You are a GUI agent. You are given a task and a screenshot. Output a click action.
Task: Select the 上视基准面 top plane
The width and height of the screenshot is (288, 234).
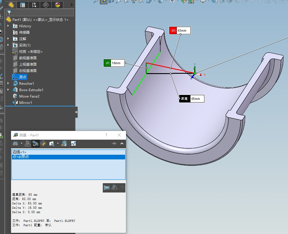pyautogui.click(x=25, y=64)
